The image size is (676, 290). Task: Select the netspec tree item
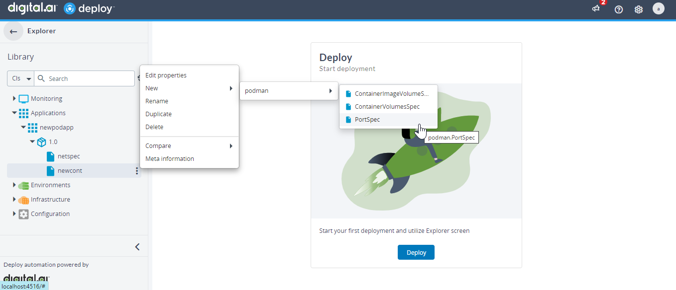69,156
